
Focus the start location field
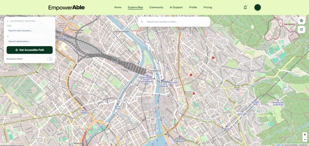click(30, 31)
